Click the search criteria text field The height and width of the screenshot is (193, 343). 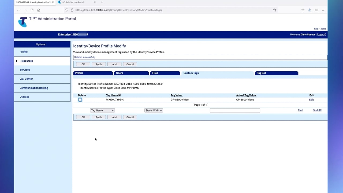(x=235, y=110)
